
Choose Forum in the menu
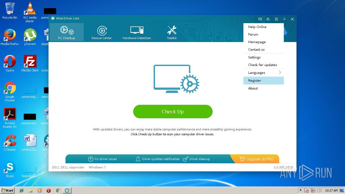[264, 34]
